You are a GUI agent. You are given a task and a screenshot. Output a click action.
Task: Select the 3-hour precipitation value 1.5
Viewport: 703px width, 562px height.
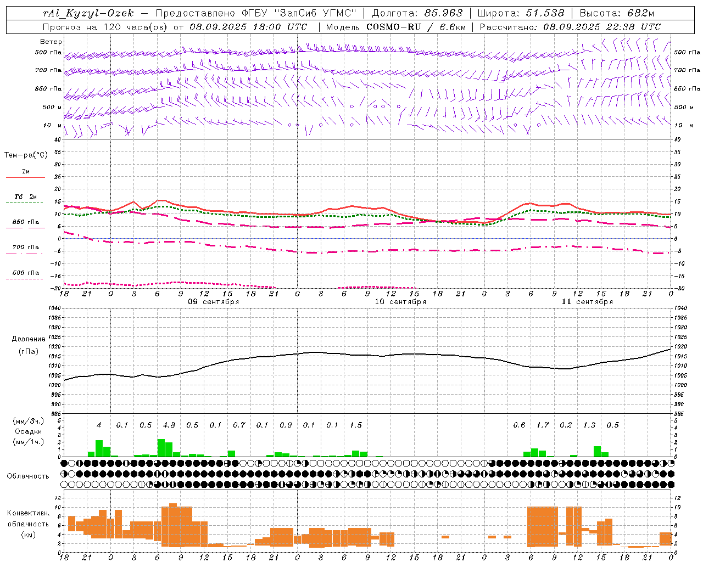click(x=356, y=425)
